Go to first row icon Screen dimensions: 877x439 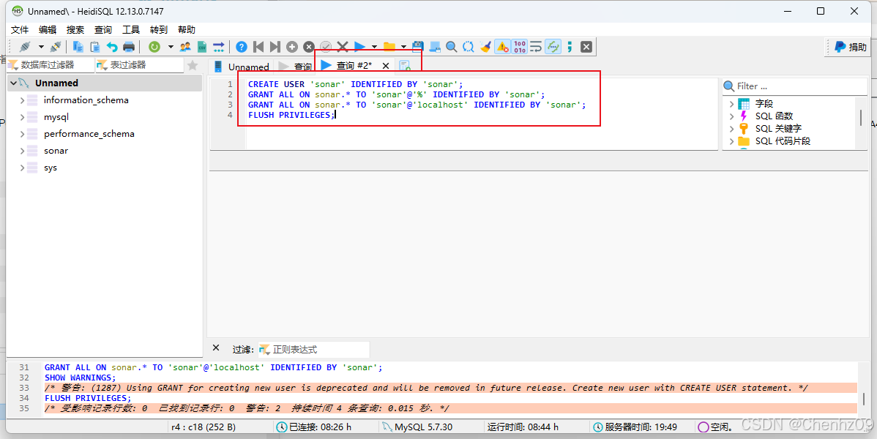[x=258, y=47]
